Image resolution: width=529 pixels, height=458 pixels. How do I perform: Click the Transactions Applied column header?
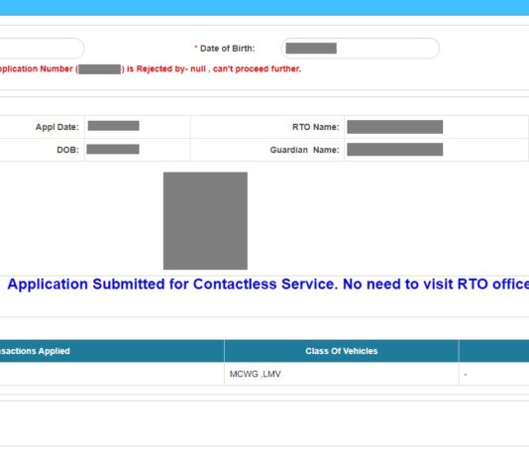point(112,351)
